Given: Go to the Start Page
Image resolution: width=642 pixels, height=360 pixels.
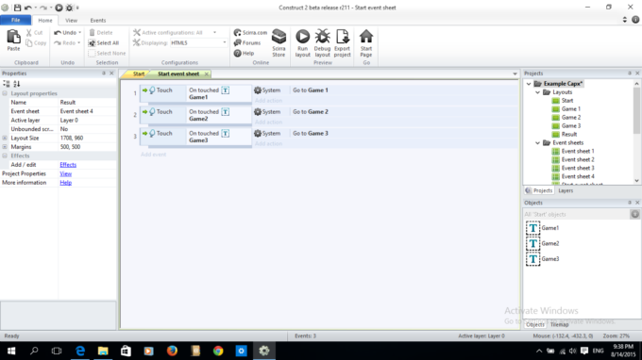Looking at the screenshot, I should (366, 43).
